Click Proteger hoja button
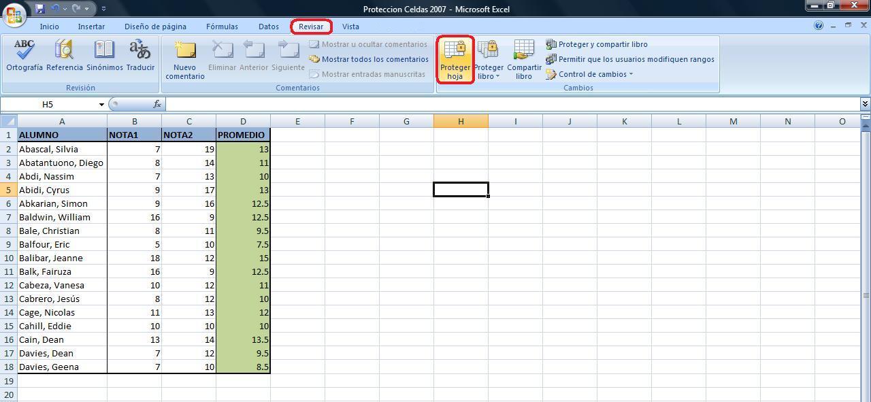 (455, 60)
